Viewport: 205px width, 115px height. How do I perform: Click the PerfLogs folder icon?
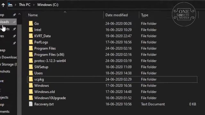[31, 42]
